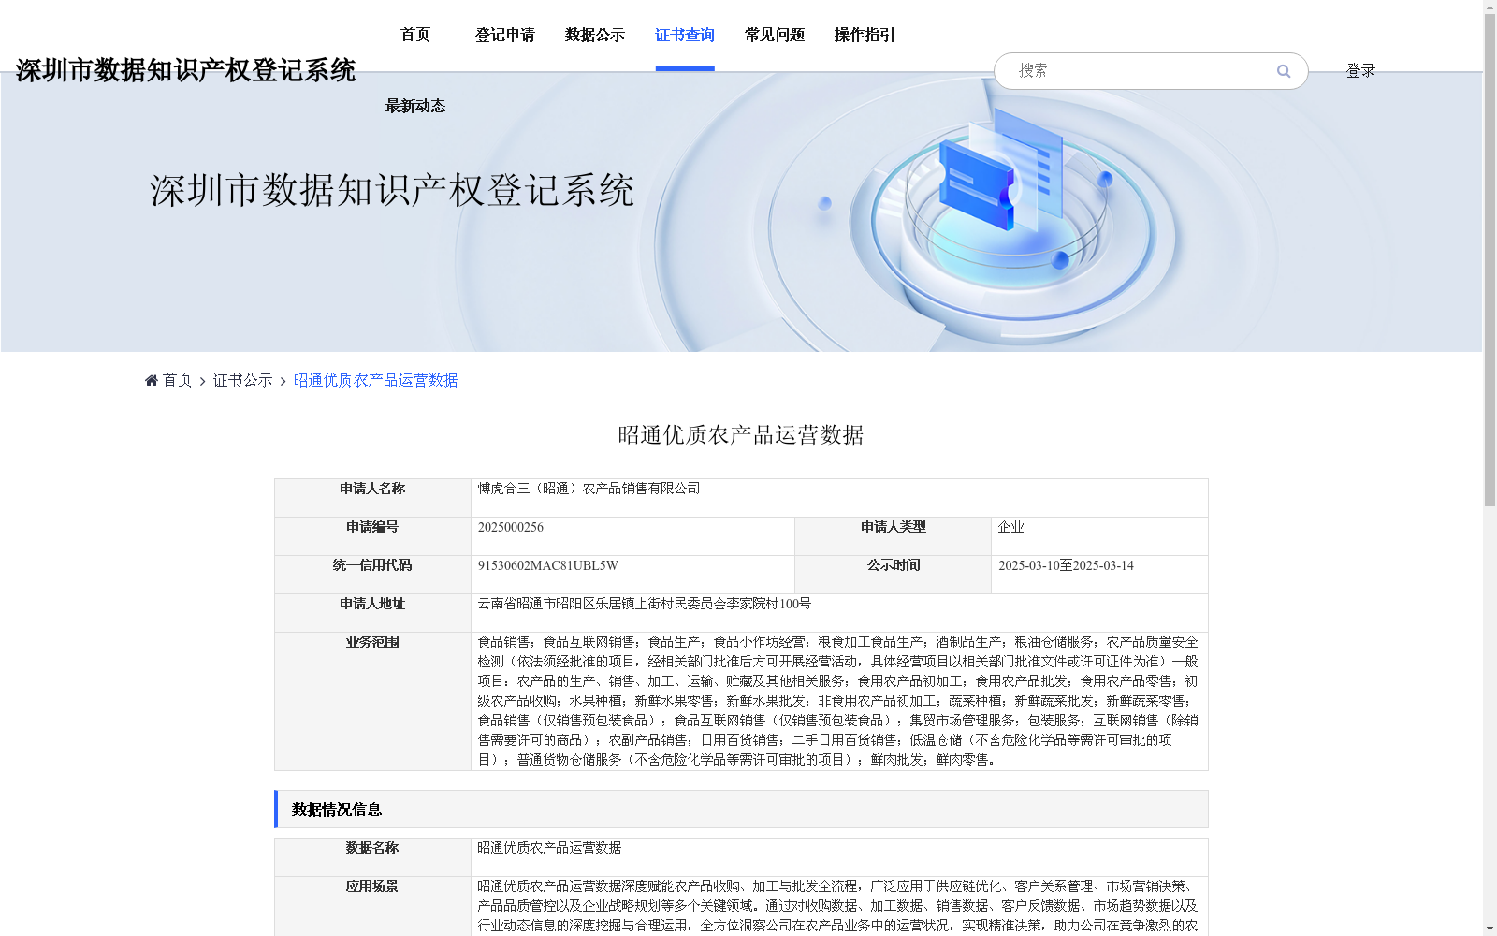Click the vertical page scrollbar thumb
This screenshot has height=936, width=1497.
pyautogui.click(x=1490, y=260)
